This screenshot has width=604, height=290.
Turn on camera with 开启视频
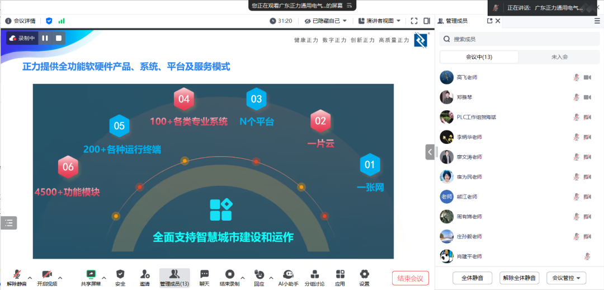pos(47,278)
